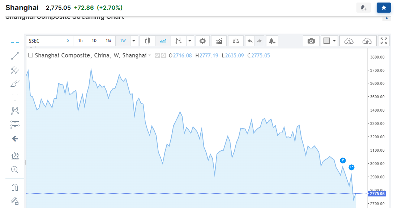Screen dimensions: 394x208
Task: Save chart layout to cloud
Action: click(367, 41)
